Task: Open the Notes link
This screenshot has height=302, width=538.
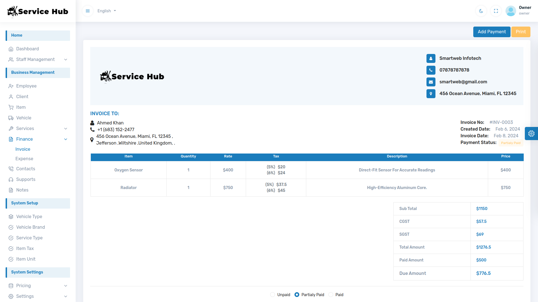Action: click(22, 190)
